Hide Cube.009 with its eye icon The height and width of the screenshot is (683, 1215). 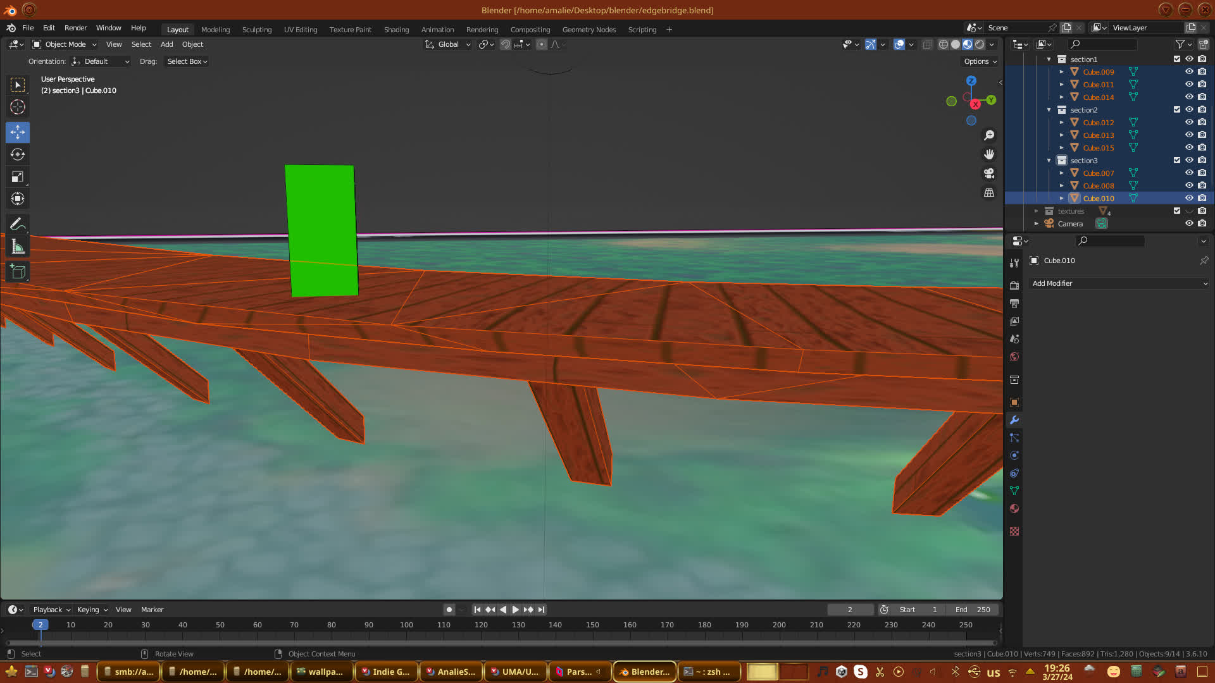1189,71
